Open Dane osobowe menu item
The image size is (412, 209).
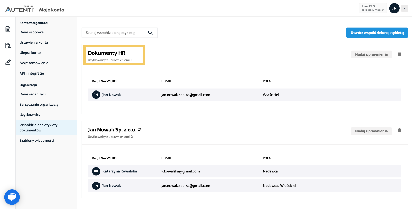32,32
